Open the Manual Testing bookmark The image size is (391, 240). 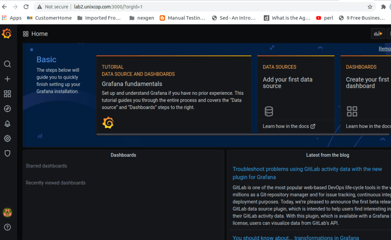click(x=183, y=18)
